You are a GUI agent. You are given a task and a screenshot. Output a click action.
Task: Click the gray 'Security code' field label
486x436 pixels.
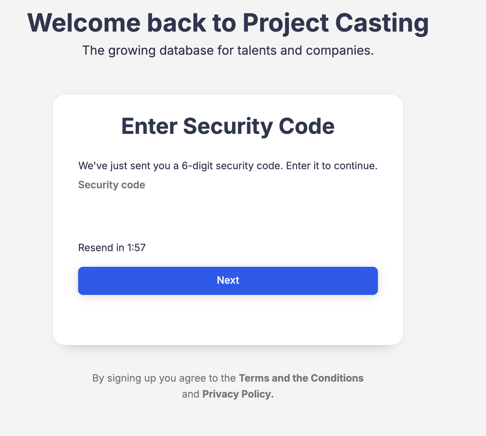[x=112, y=185]
